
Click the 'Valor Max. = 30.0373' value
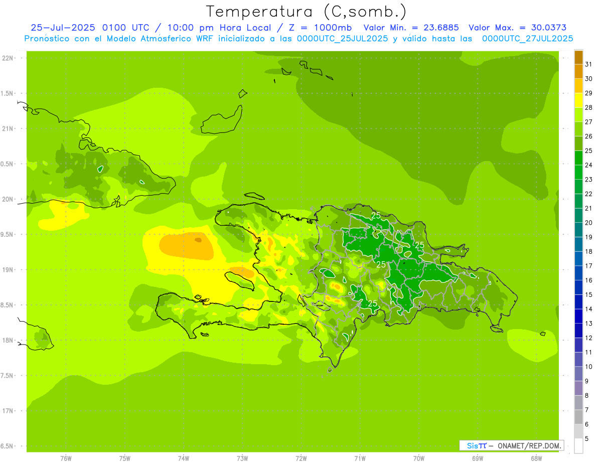point(518,28)
